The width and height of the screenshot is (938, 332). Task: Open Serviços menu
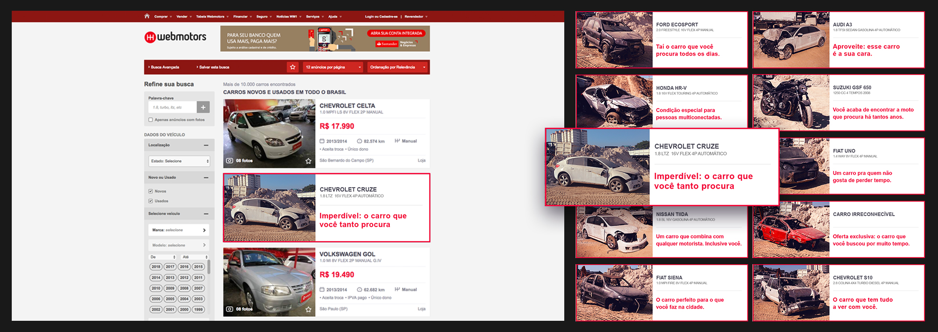point(315,17)
